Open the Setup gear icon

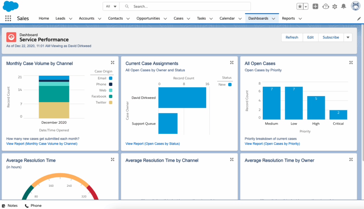[x=334, y=6]
